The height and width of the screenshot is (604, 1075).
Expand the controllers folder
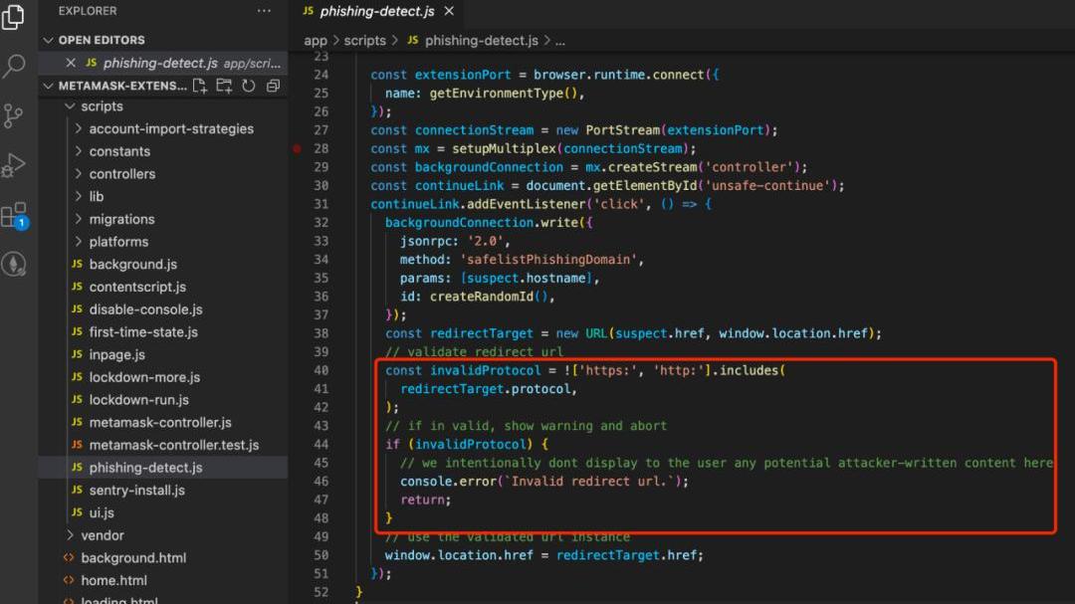coord(121,174)
